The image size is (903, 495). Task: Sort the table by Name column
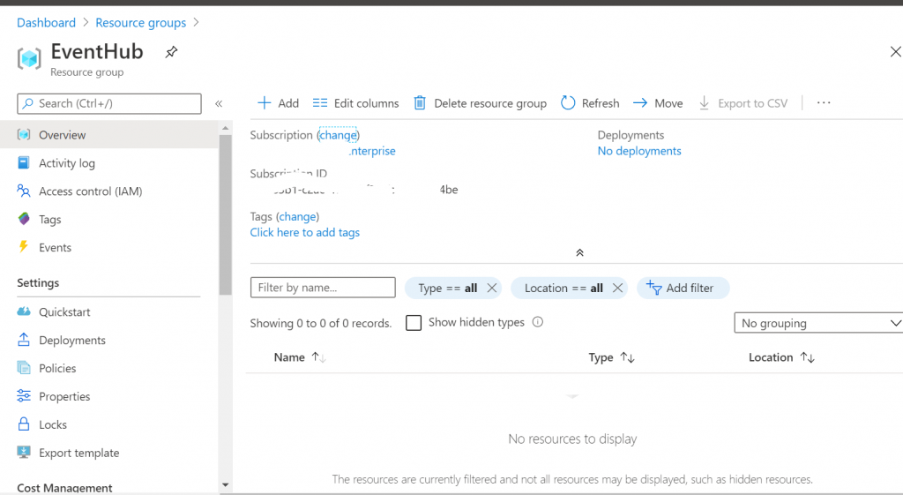tap(300, 357)
